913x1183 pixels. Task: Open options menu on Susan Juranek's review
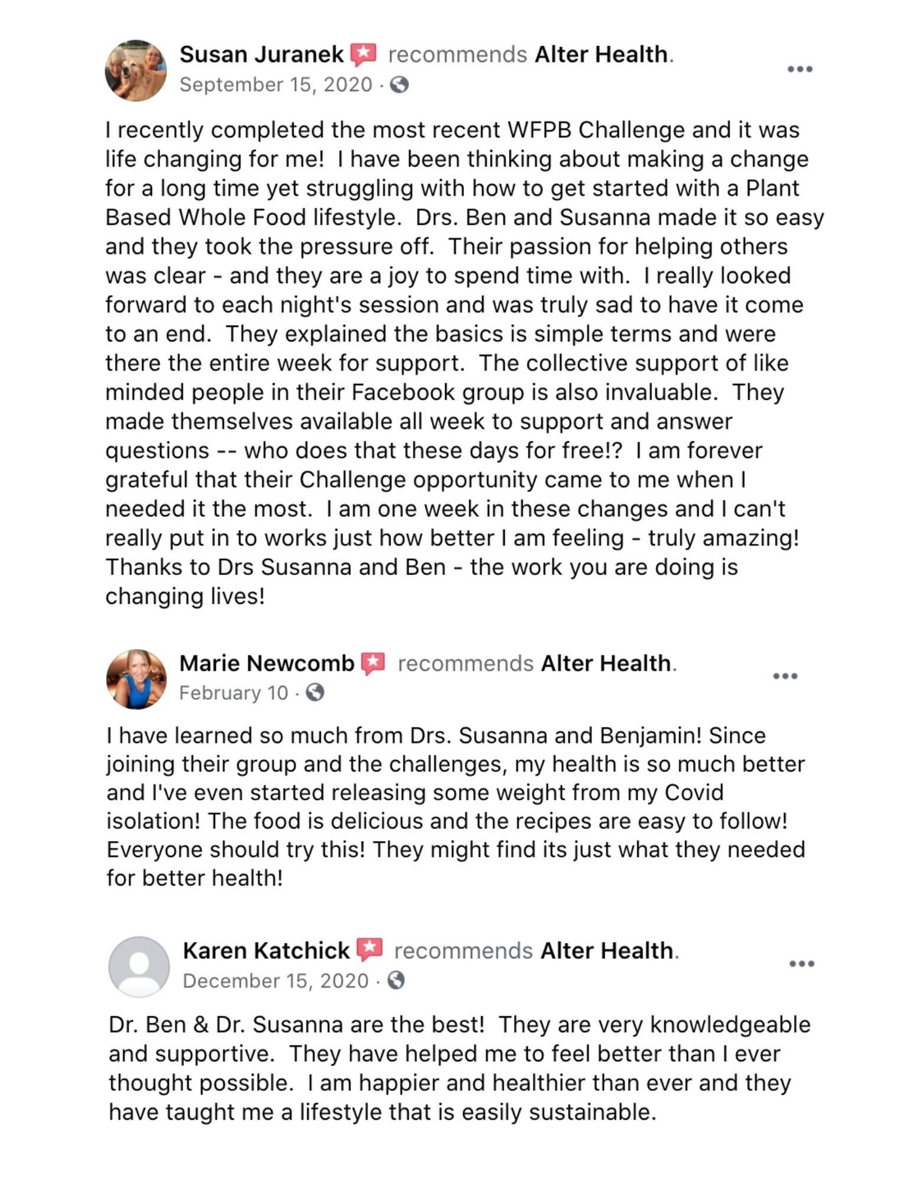click(800, 69)
